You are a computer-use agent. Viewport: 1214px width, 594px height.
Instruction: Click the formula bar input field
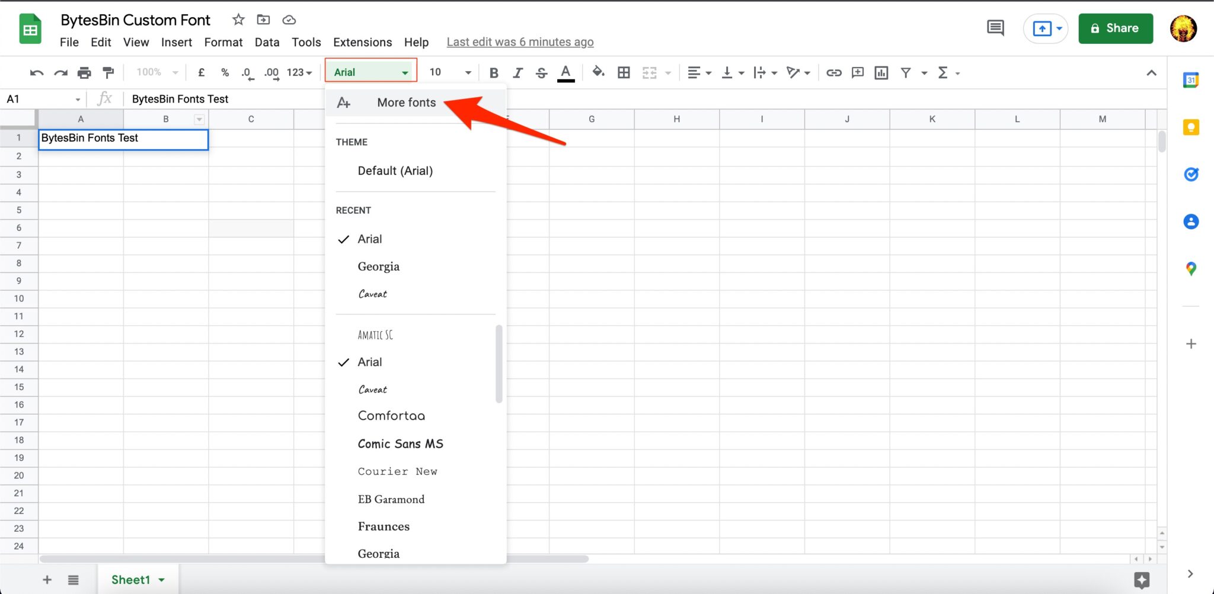point(225,99)
